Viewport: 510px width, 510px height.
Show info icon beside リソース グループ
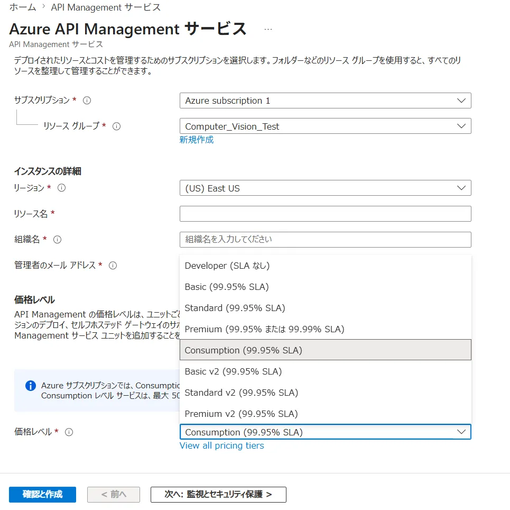tap(116, 126)
